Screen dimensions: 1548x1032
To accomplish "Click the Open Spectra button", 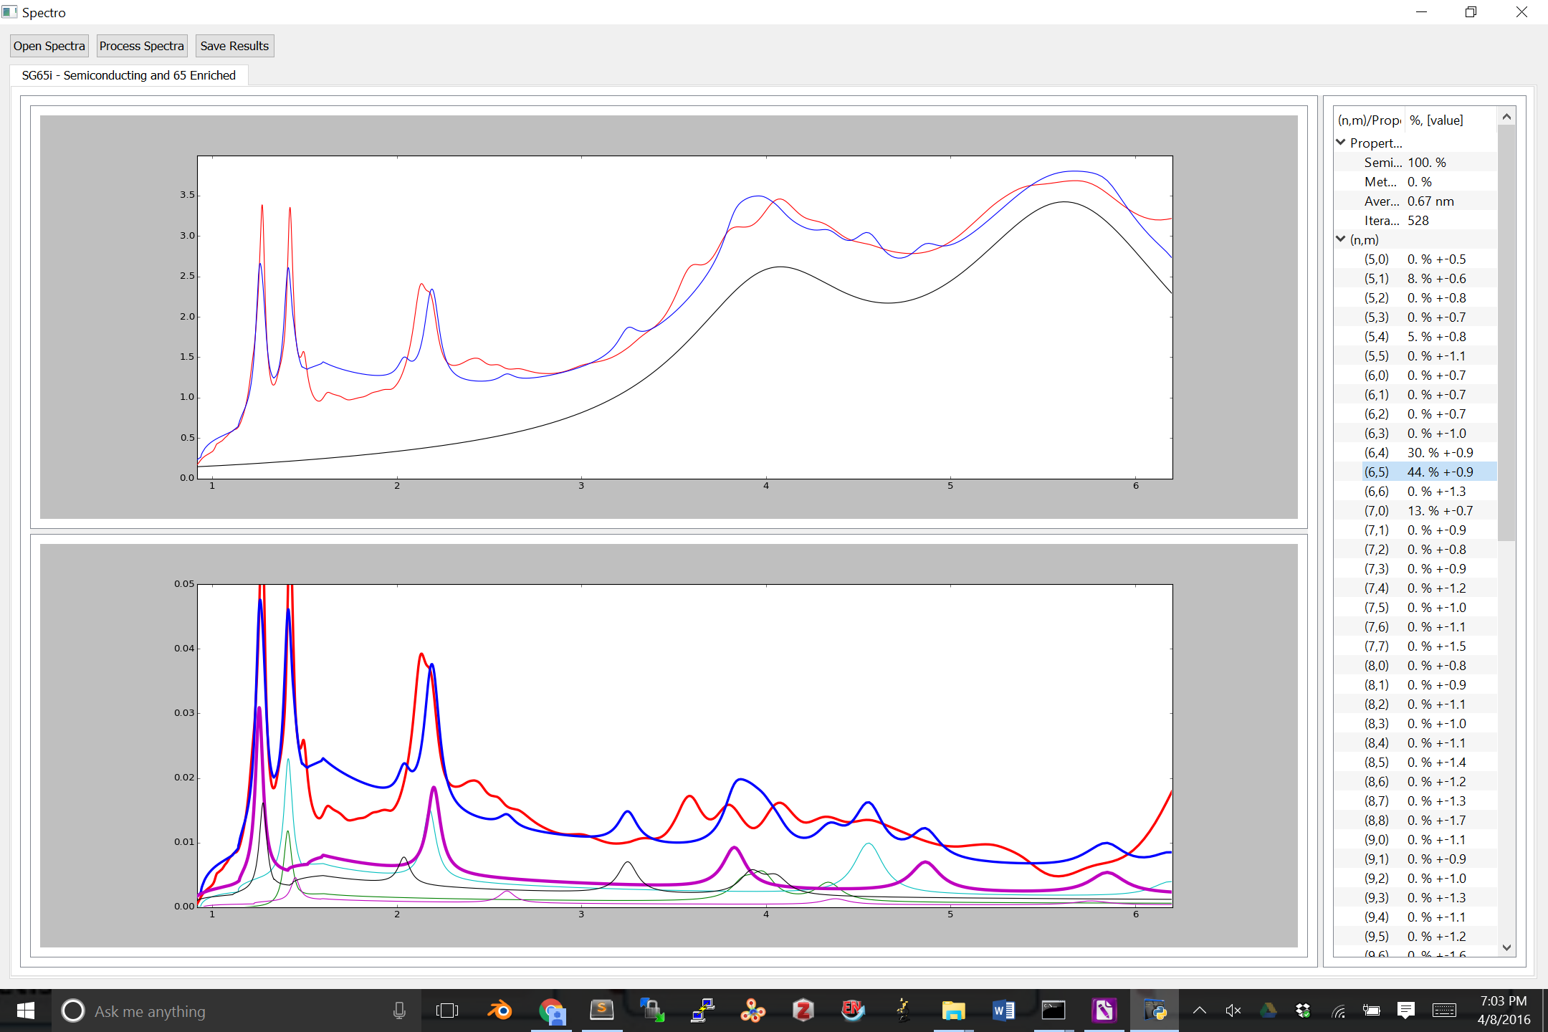I will [x=49, y=46].
